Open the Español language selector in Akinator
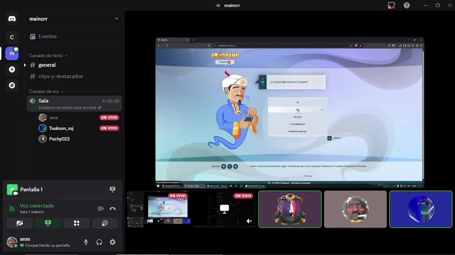The height and width of the screenshot is (255, 455). click(x=225, y=62)
